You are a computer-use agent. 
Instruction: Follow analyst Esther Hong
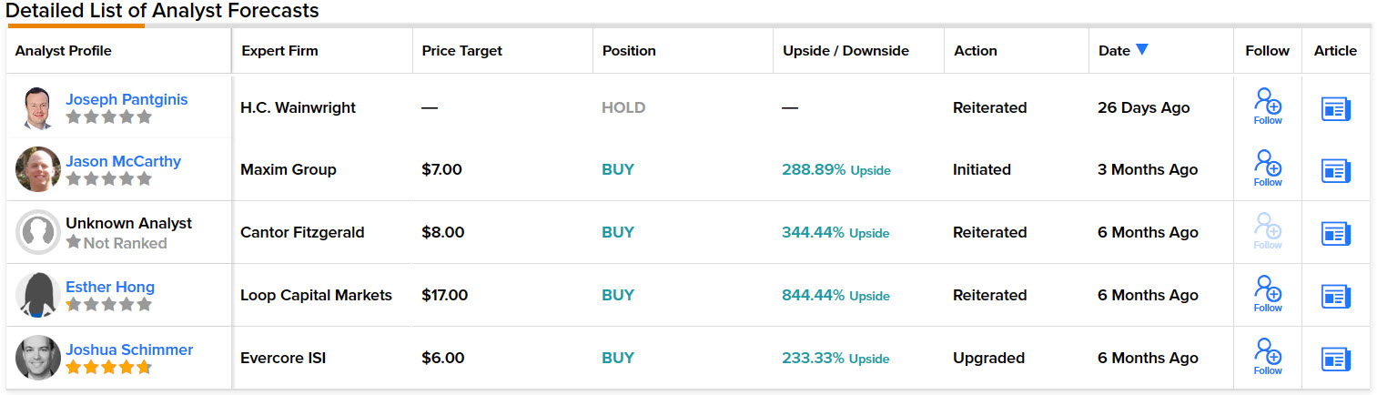(1267, 293)
